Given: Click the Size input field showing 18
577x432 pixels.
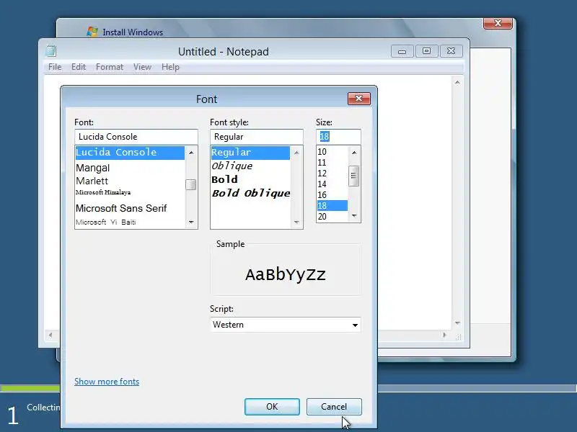Looking at the screenshot, I should point(338,137).
